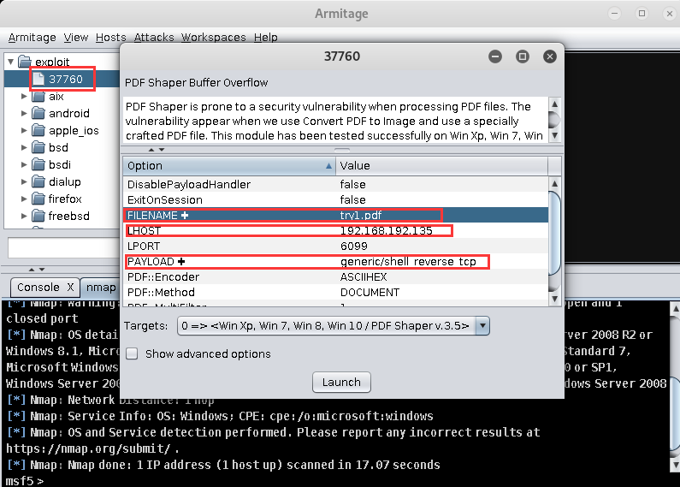Edit the try1.pdf filename value

[361, 216]
